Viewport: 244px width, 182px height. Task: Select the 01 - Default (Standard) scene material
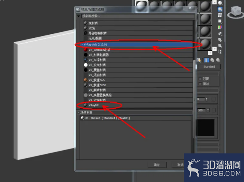pos(135,118)
